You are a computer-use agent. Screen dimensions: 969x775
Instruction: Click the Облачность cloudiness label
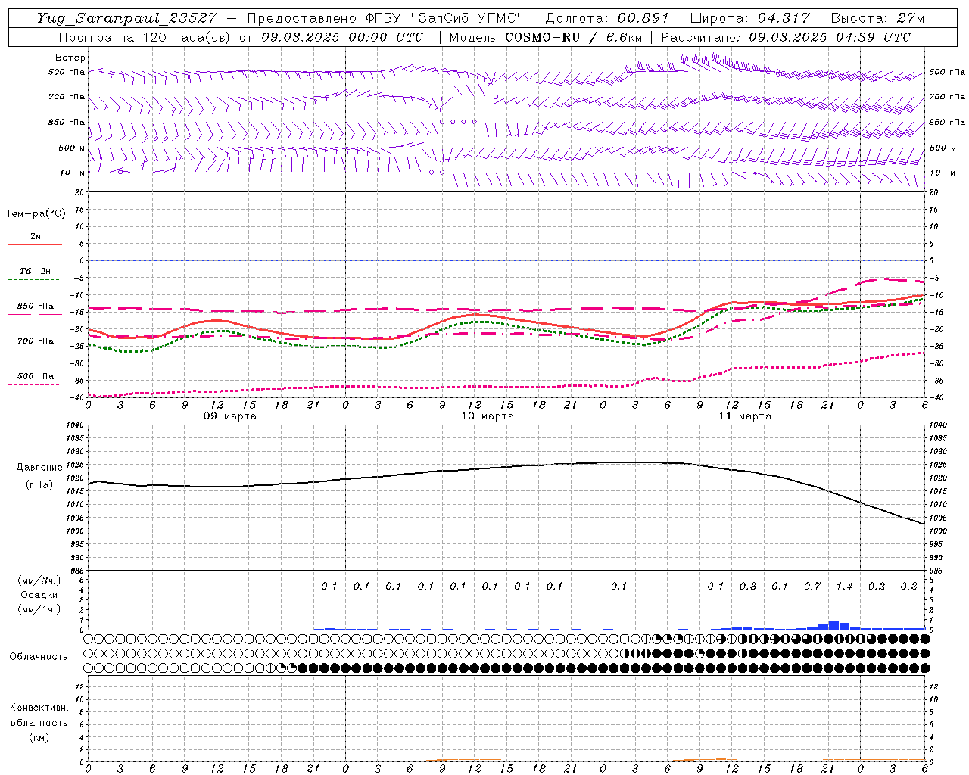(39, 656)
